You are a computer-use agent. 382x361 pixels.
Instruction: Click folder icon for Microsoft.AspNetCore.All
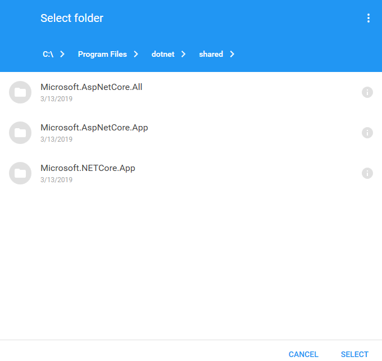click(20, 92)
